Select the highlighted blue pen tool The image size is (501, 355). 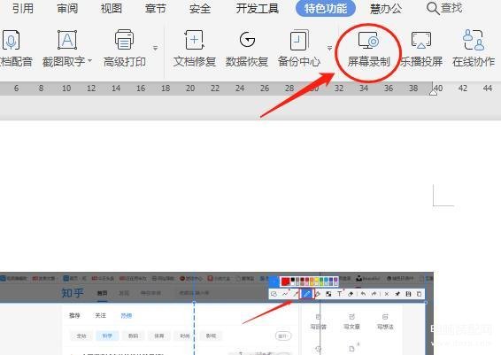pyautogui.click(x=307, y=294)
